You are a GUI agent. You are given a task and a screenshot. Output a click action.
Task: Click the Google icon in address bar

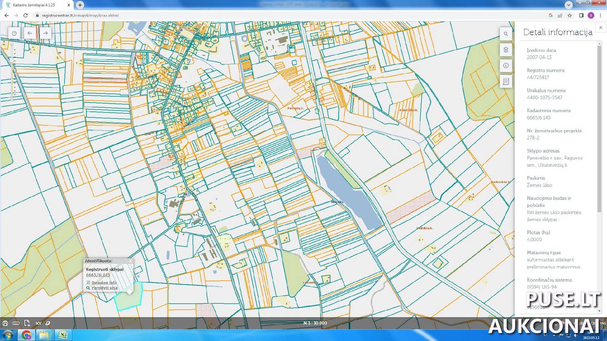[551, 16]
